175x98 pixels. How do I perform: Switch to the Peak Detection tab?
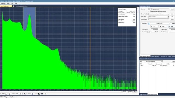143,94
